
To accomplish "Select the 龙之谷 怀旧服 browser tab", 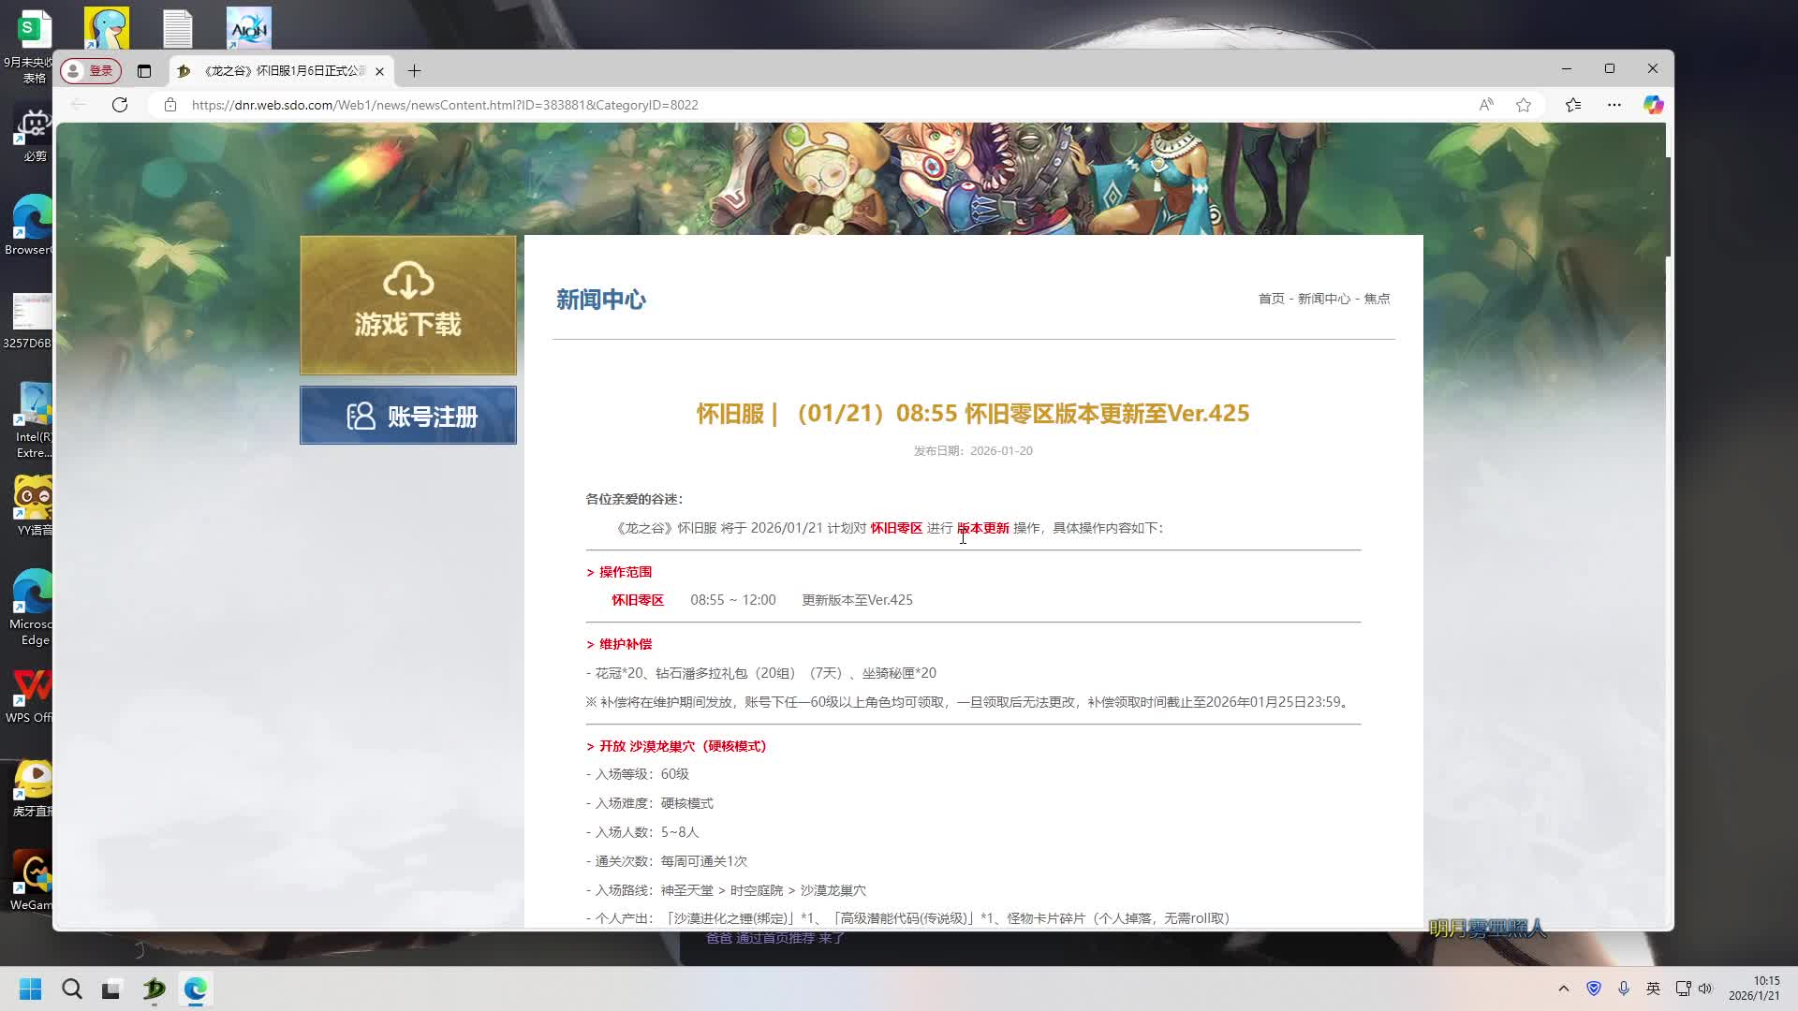I will tap(281, 71).
